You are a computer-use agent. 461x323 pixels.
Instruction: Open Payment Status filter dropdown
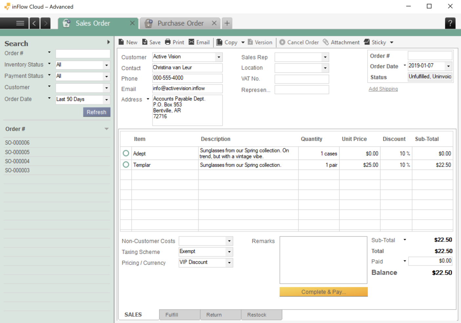[107, 77]
